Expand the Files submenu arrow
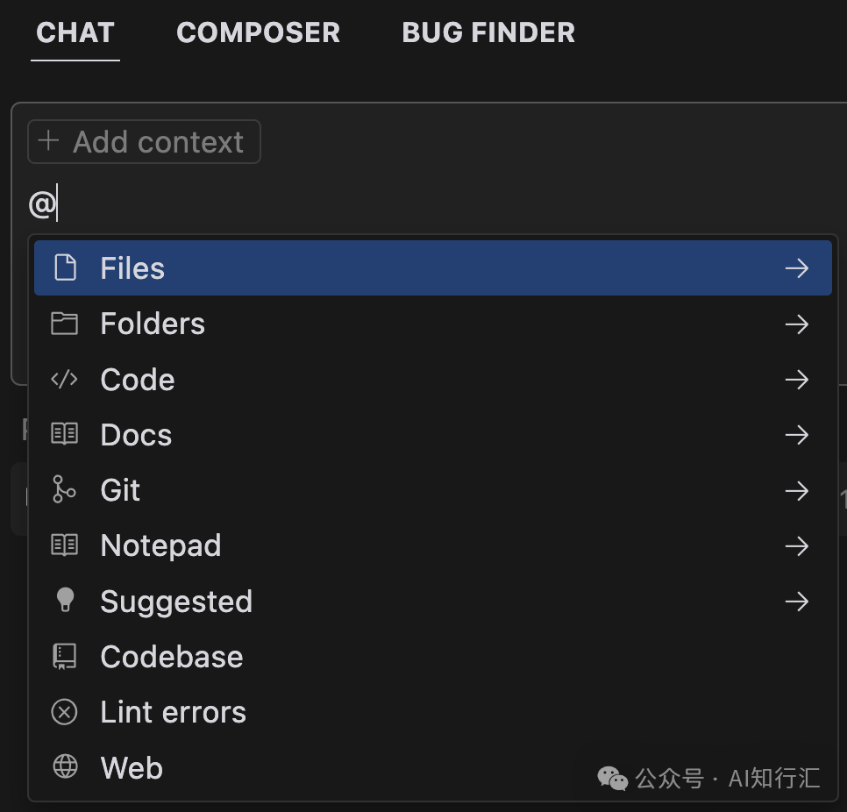The image size is (847, 812). (796, 267)
